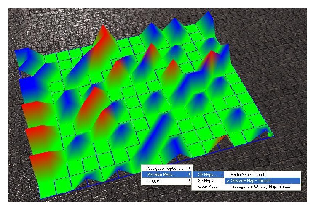This screenshot has height=211, width=316.
Task: Click Clear Maps in the submenu
Action: coord(208,187)
